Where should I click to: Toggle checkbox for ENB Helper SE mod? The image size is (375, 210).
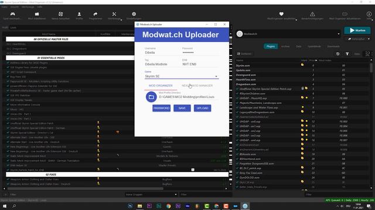point(8,166)
